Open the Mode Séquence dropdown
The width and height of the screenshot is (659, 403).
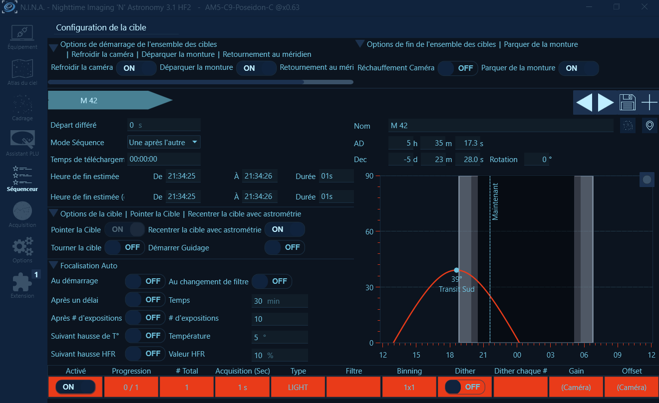(x=164, y=143)
